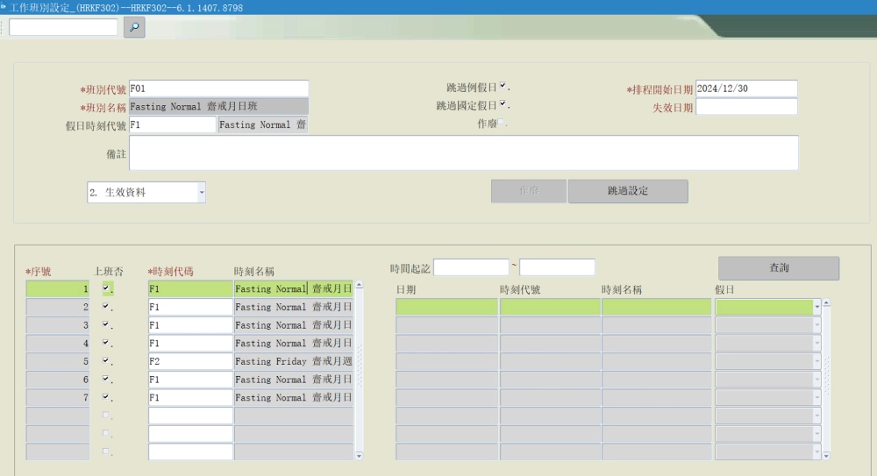The height and width of the screenshot is (476, 877).
Task: Click the magnifier search icon in toolbar
Action: (x=134, y=27)
